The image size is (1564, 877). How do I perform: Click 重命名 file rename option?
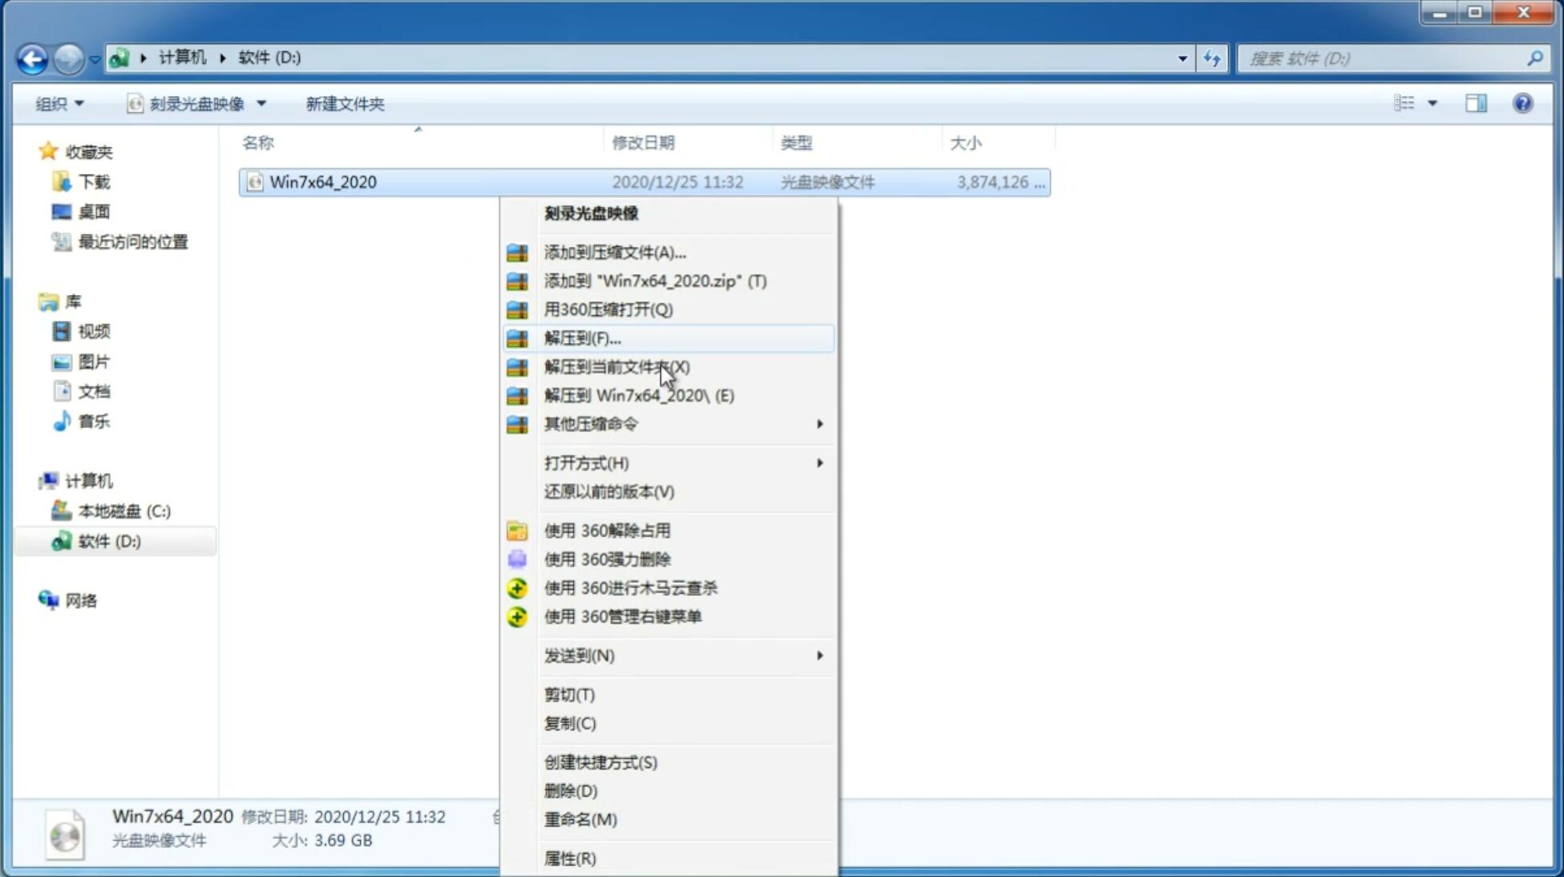coord(581,819)
